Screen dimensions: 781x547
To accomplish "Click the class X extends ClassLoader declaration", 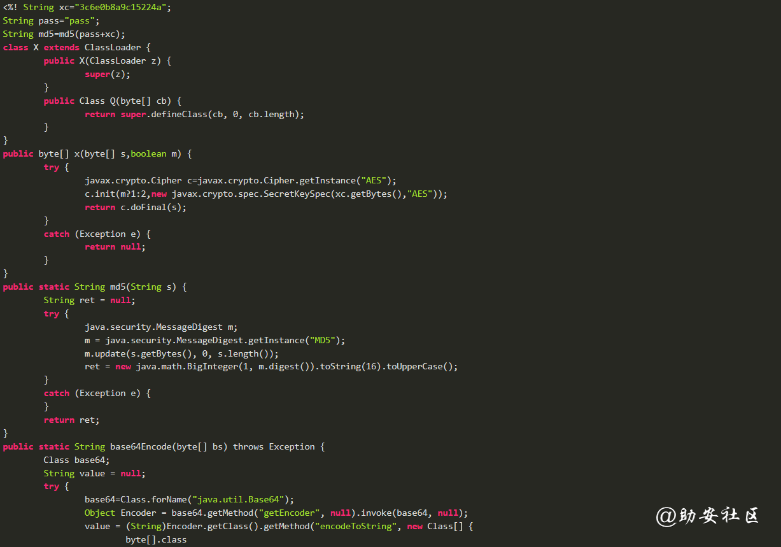I will coord(77,47).
